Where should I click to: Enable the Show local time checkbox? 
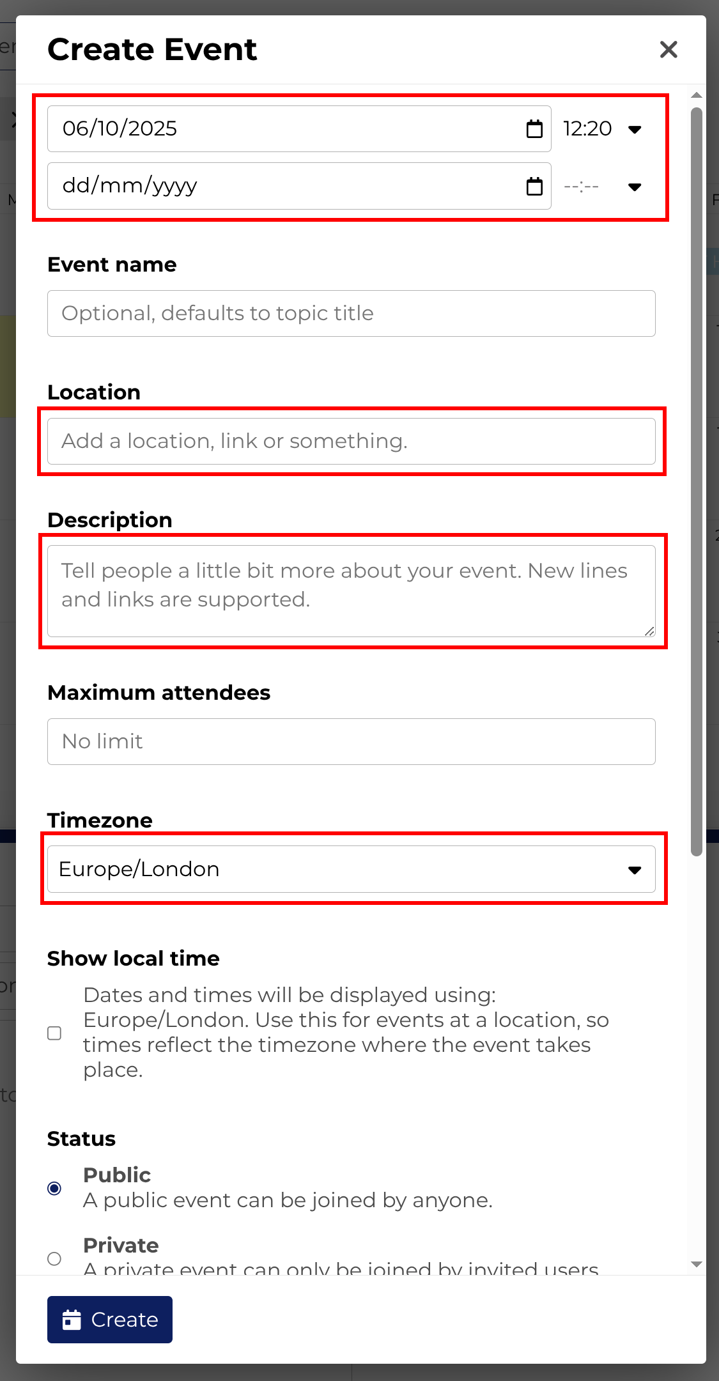[x=55, y=1033]
